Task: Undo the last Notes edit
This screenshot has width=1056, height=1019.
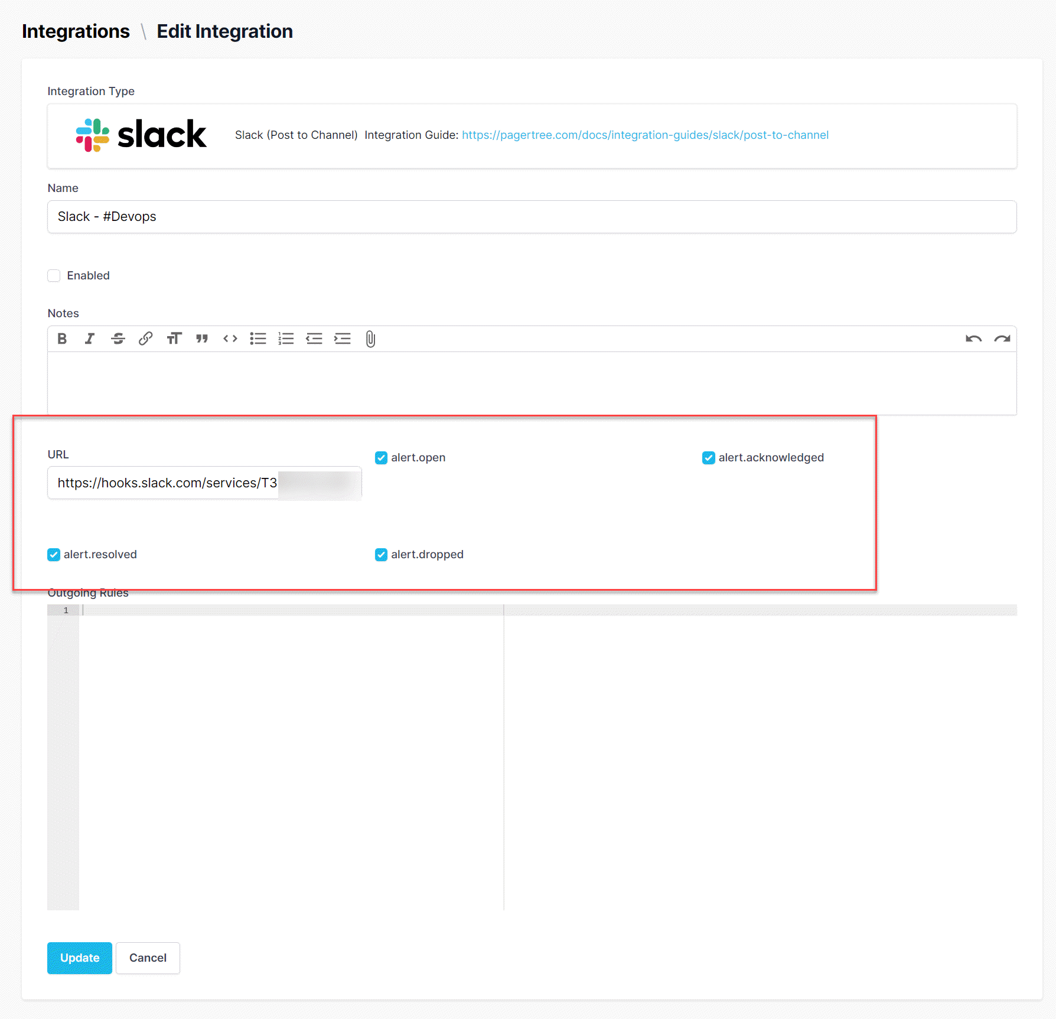Action: tap(973, 338)
